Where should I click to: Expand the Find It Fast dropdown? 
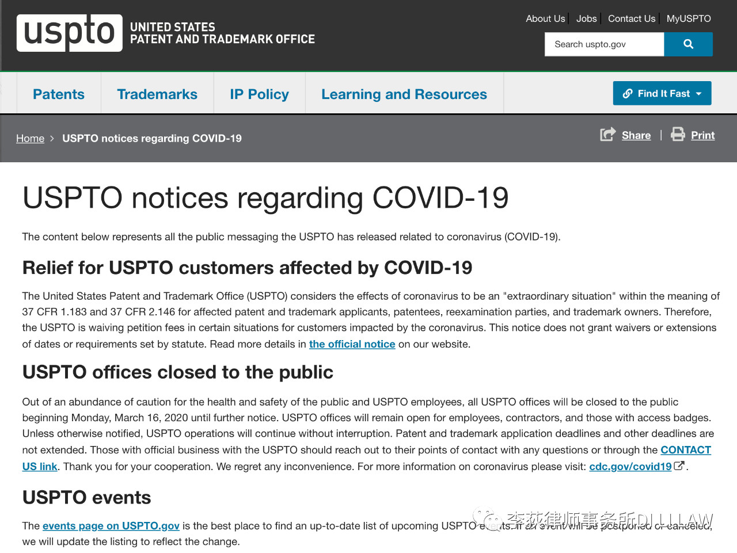click(x=662, y=93)
